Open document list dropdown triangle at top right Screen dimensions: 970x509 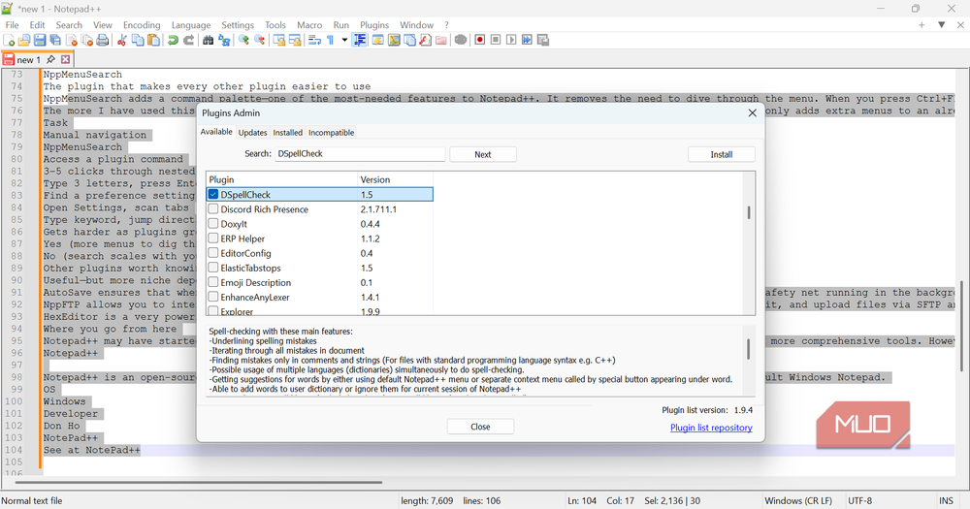click(941, 25)
